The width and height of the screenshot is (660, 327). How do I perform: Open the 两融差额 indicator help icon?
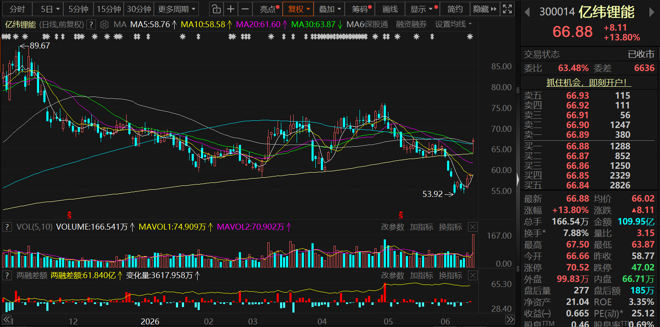coord(6,276)
